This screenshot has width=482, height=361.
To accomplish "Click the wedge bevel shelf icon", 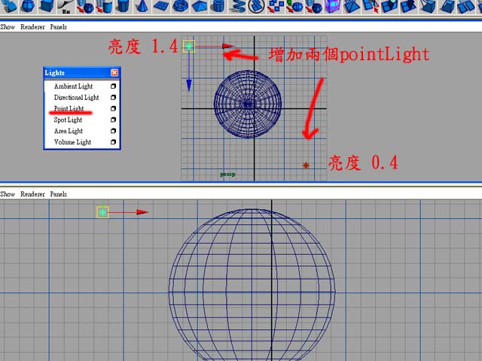I will (447, 6).
